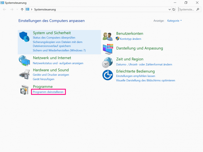Open the Kategorie view dropdown
203x152 pixels.
click(x=174, y=21)
